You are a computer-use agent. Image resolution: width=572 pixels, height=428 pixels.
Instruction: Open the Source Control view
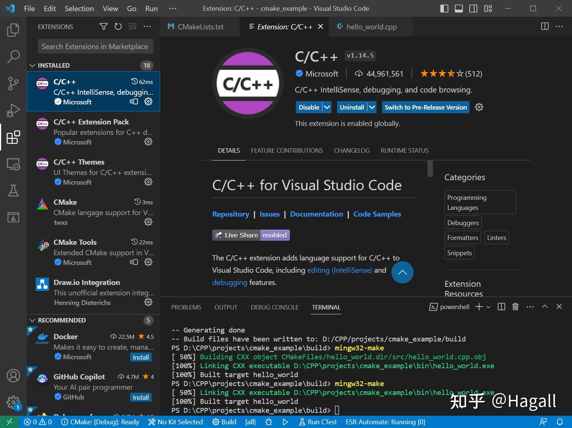pos(13,84)
